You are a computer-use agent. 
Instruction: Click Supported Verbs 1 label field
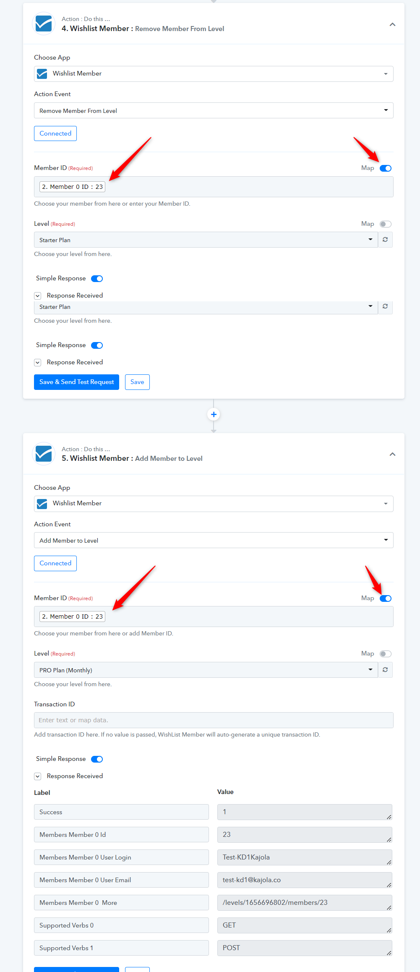[121, 948]
